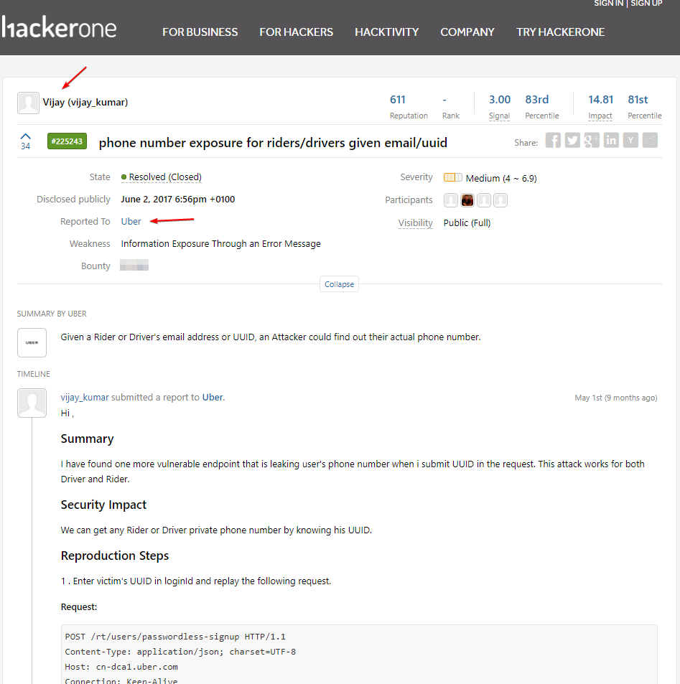Click SIGN UP link
680x684 pixels.
[646, 4]
